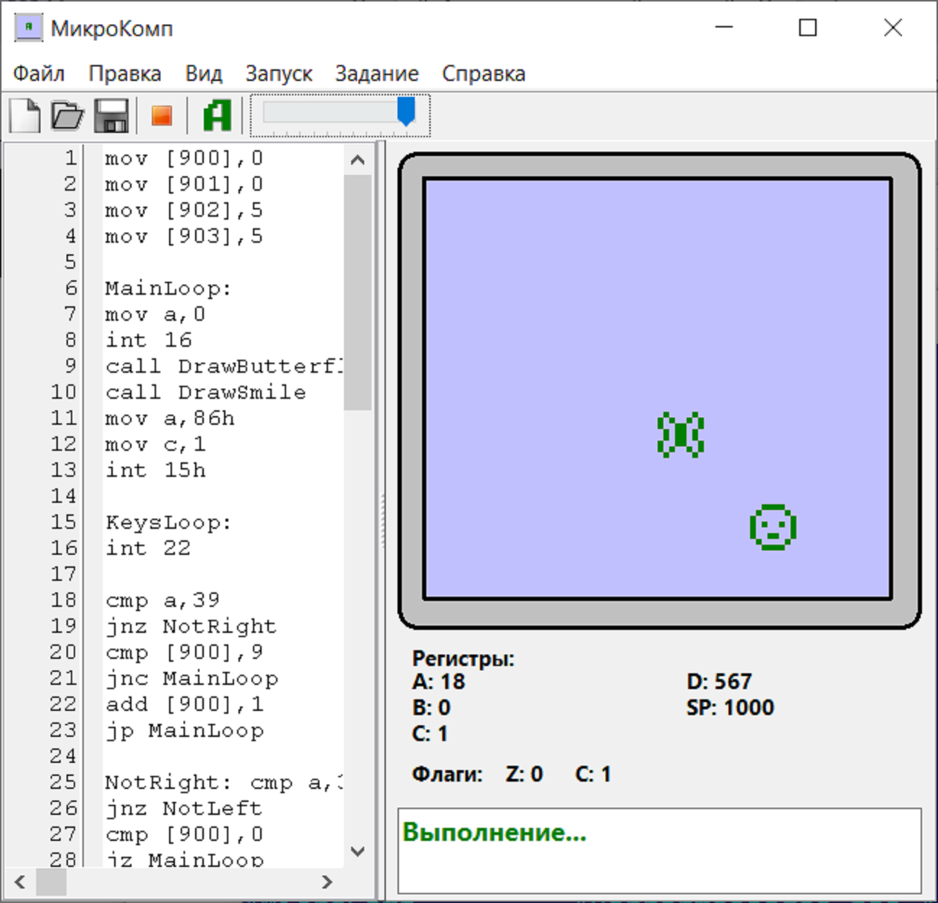Open the Файл menu
Screen dimensions: 938x903
click(x=39, y=74)
